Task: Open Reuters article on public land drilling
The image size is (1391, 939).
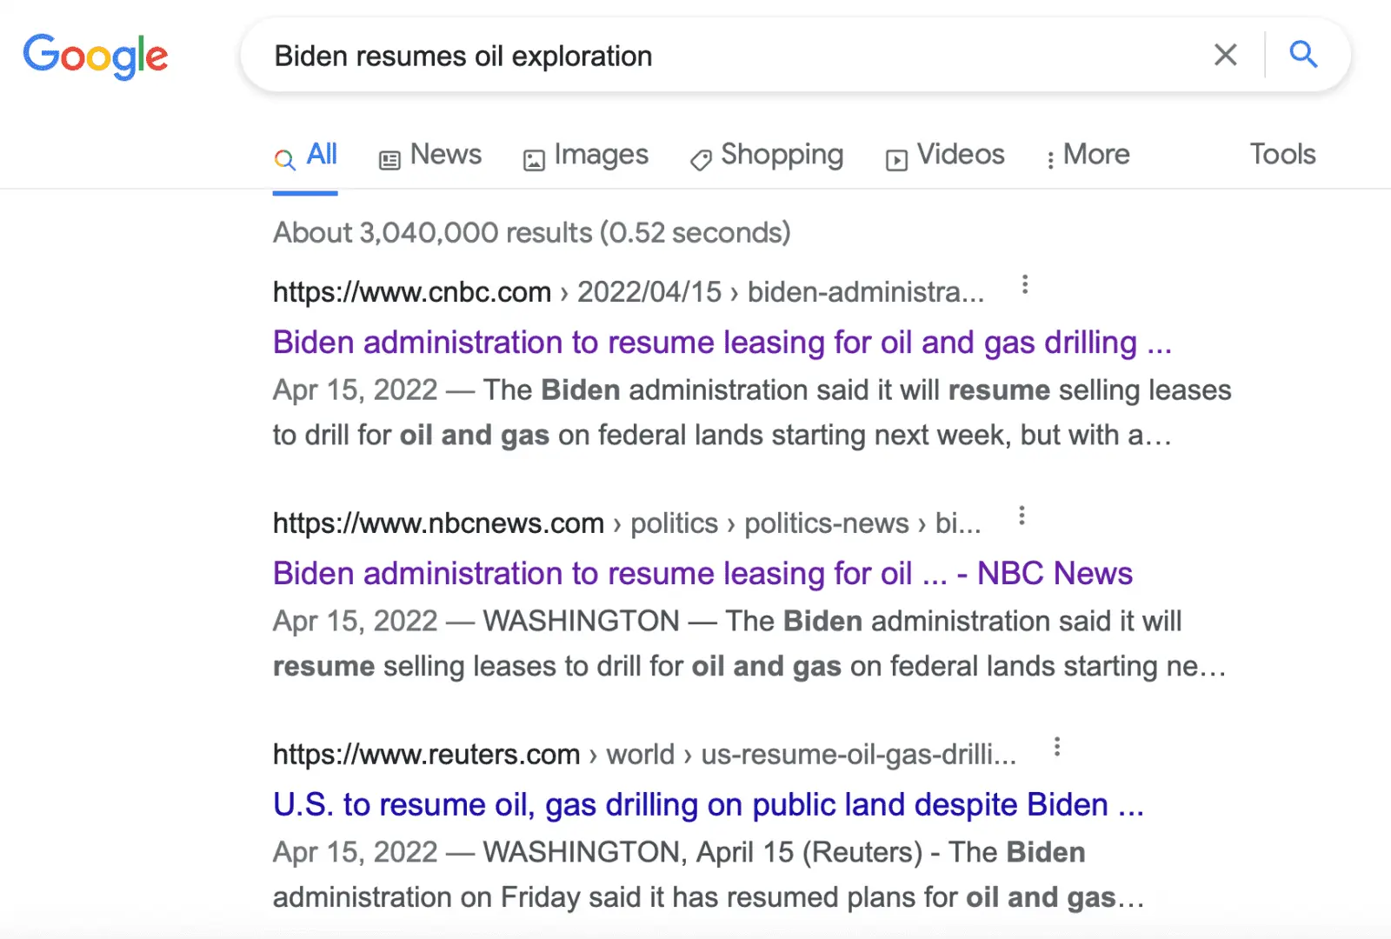Action: pos(708,805)
